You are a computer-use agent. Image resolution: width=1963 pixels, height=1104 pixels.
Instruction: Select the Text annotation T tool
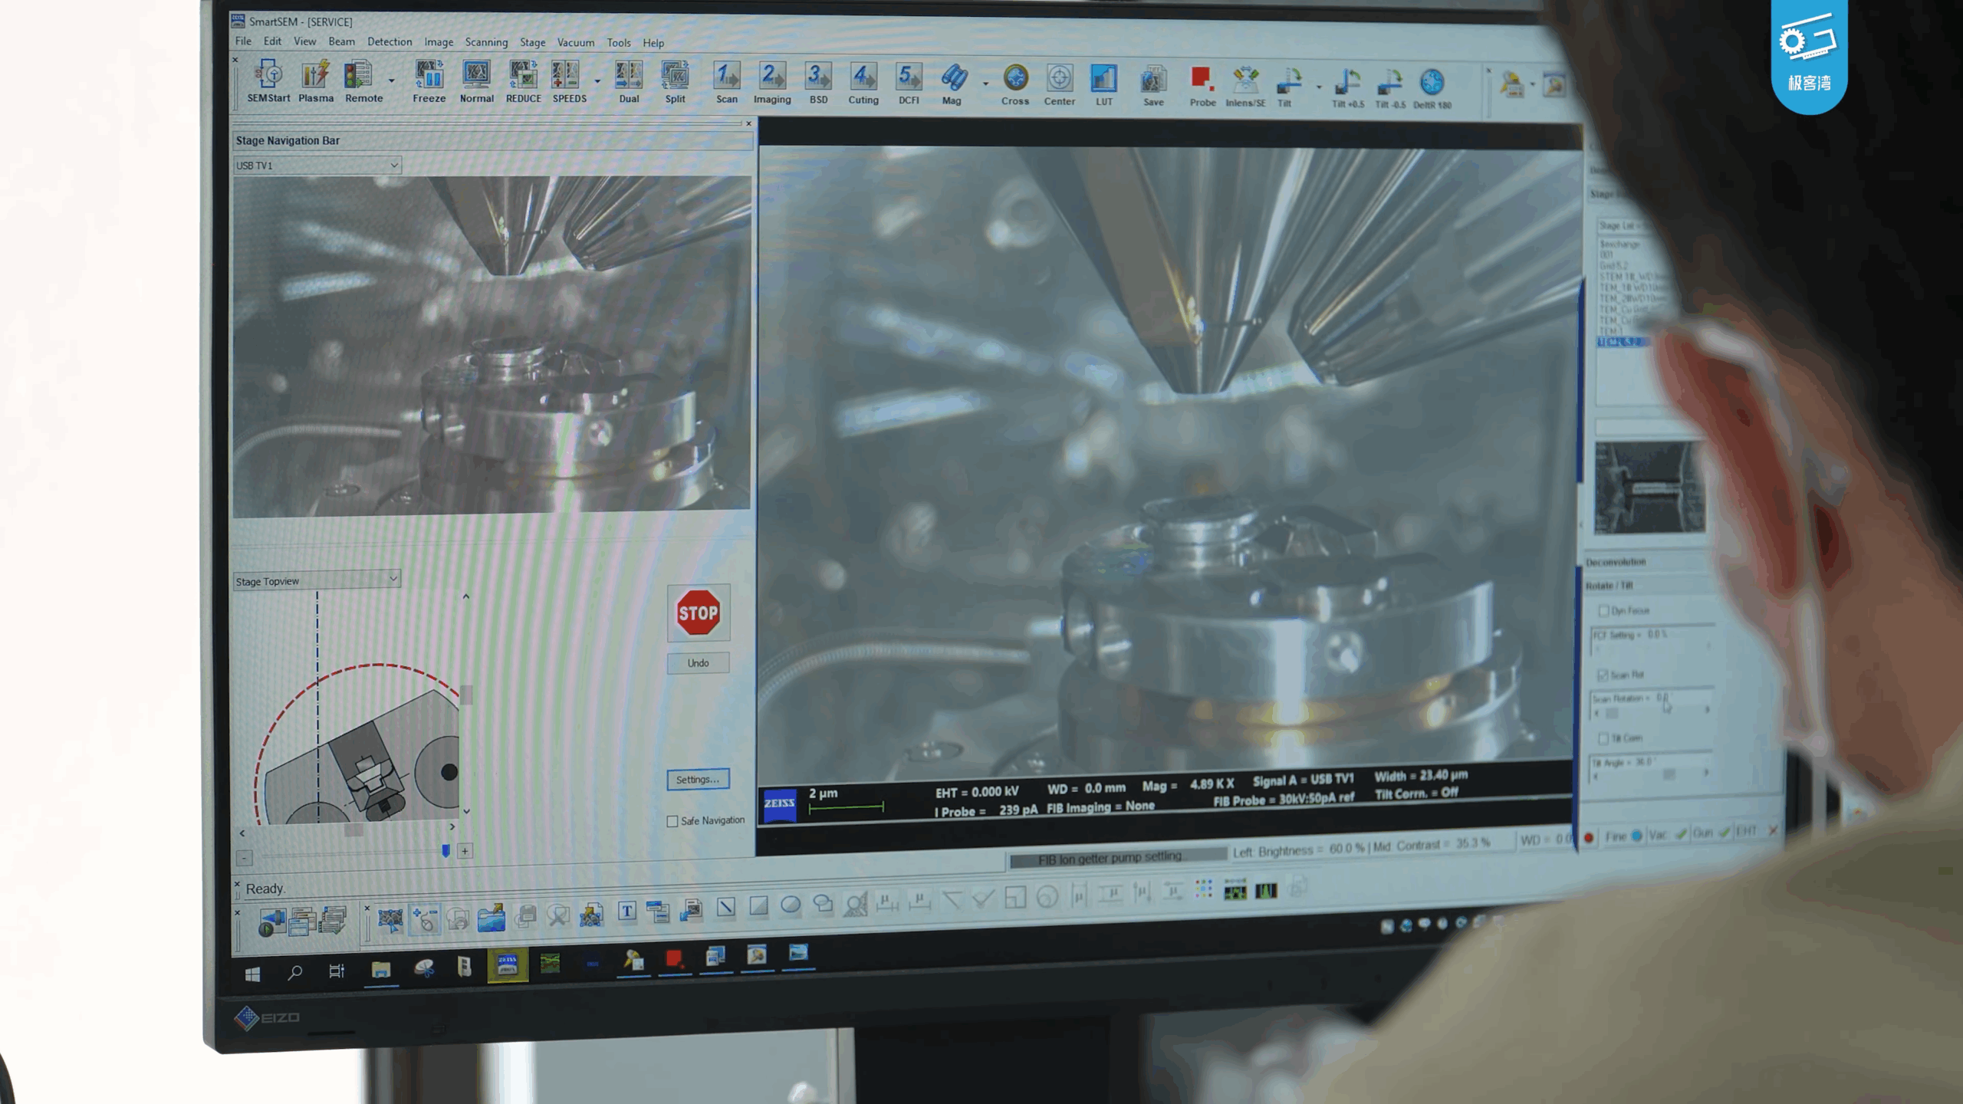pos(626,911)
